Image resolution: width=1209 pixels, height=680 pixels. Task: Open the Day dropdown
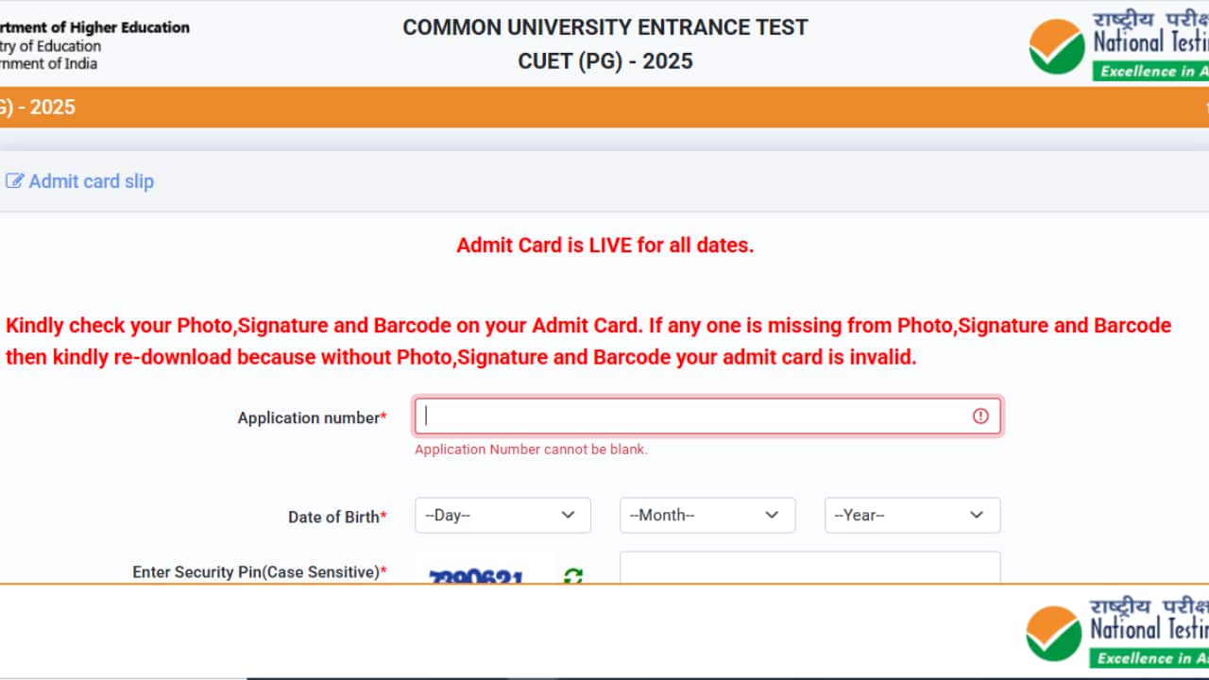pos(502,515)
